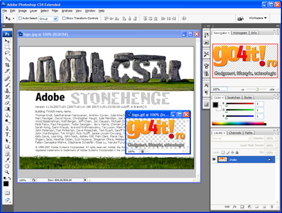The image size is (282, 213).
Task: Select the Lasso tool
Action: tap(7, 53)
